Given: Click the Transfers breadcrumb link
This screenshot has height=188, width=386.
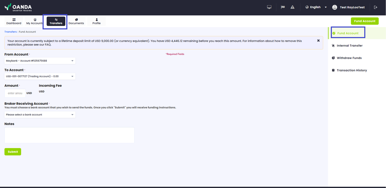Looking at the screenshot, I should tap(10, 32).
